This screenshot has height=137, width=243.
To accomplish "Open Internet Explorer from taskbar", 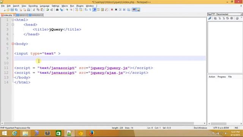I will [x=14, y=133].
